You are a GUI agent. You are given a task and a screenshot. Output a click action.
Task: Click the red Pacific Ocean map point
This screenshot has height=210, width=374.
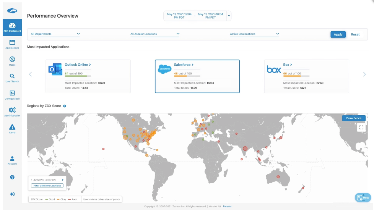coord(103,149)
